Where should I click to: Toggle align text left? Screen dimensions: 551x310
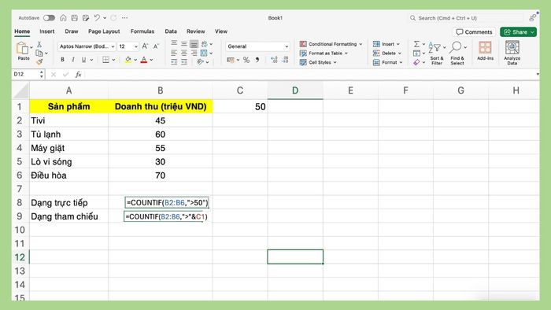(x=174, y=53)
